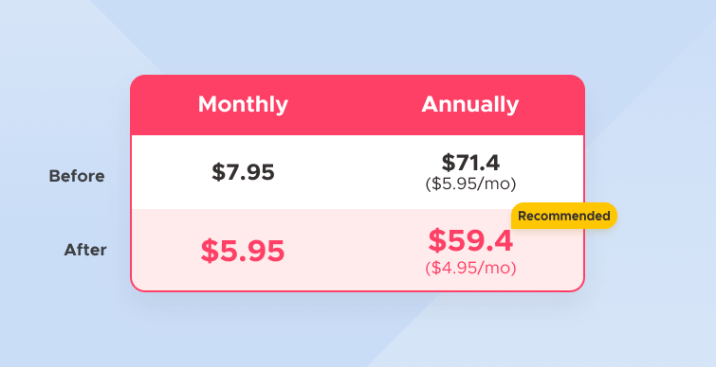Click the gray ($5.95/mo) subtext
Screen dimensions: 716x367
pyautogui.click(x=470, y=183)
